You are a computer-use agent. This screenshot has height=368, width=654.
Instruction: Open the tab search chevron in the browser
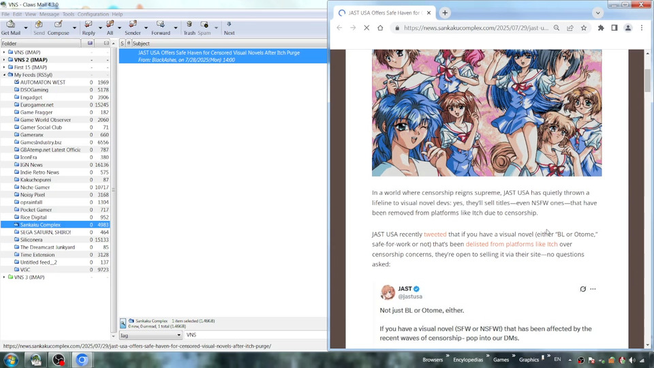pos(597,13)
